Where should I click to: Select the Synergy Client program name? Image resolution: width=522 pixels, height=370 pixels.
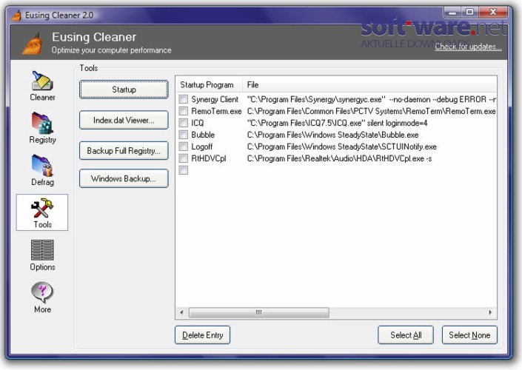[215, 99]
